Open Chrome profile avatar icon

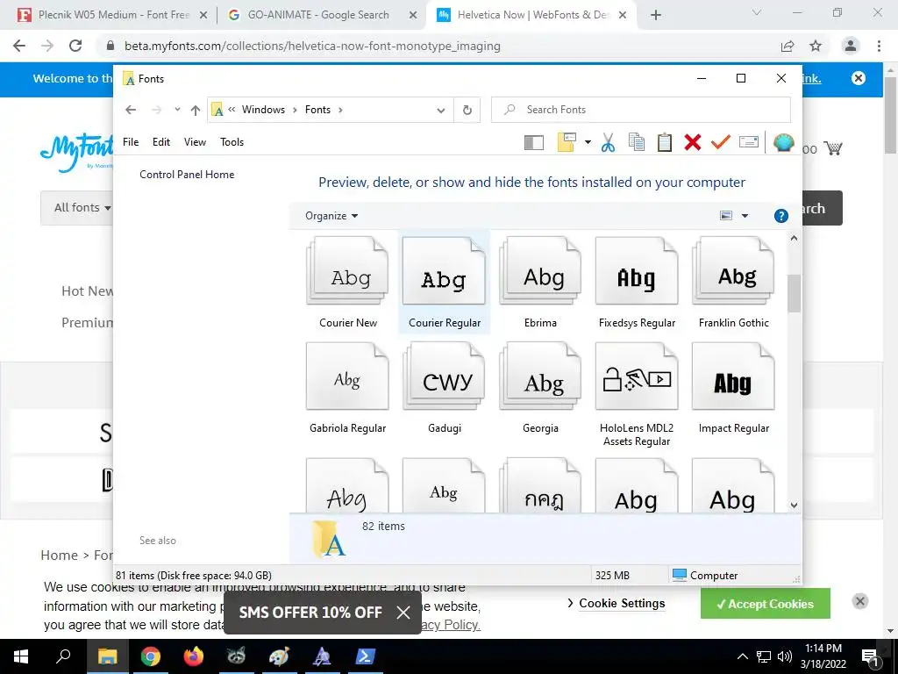(x=851, y=46)
